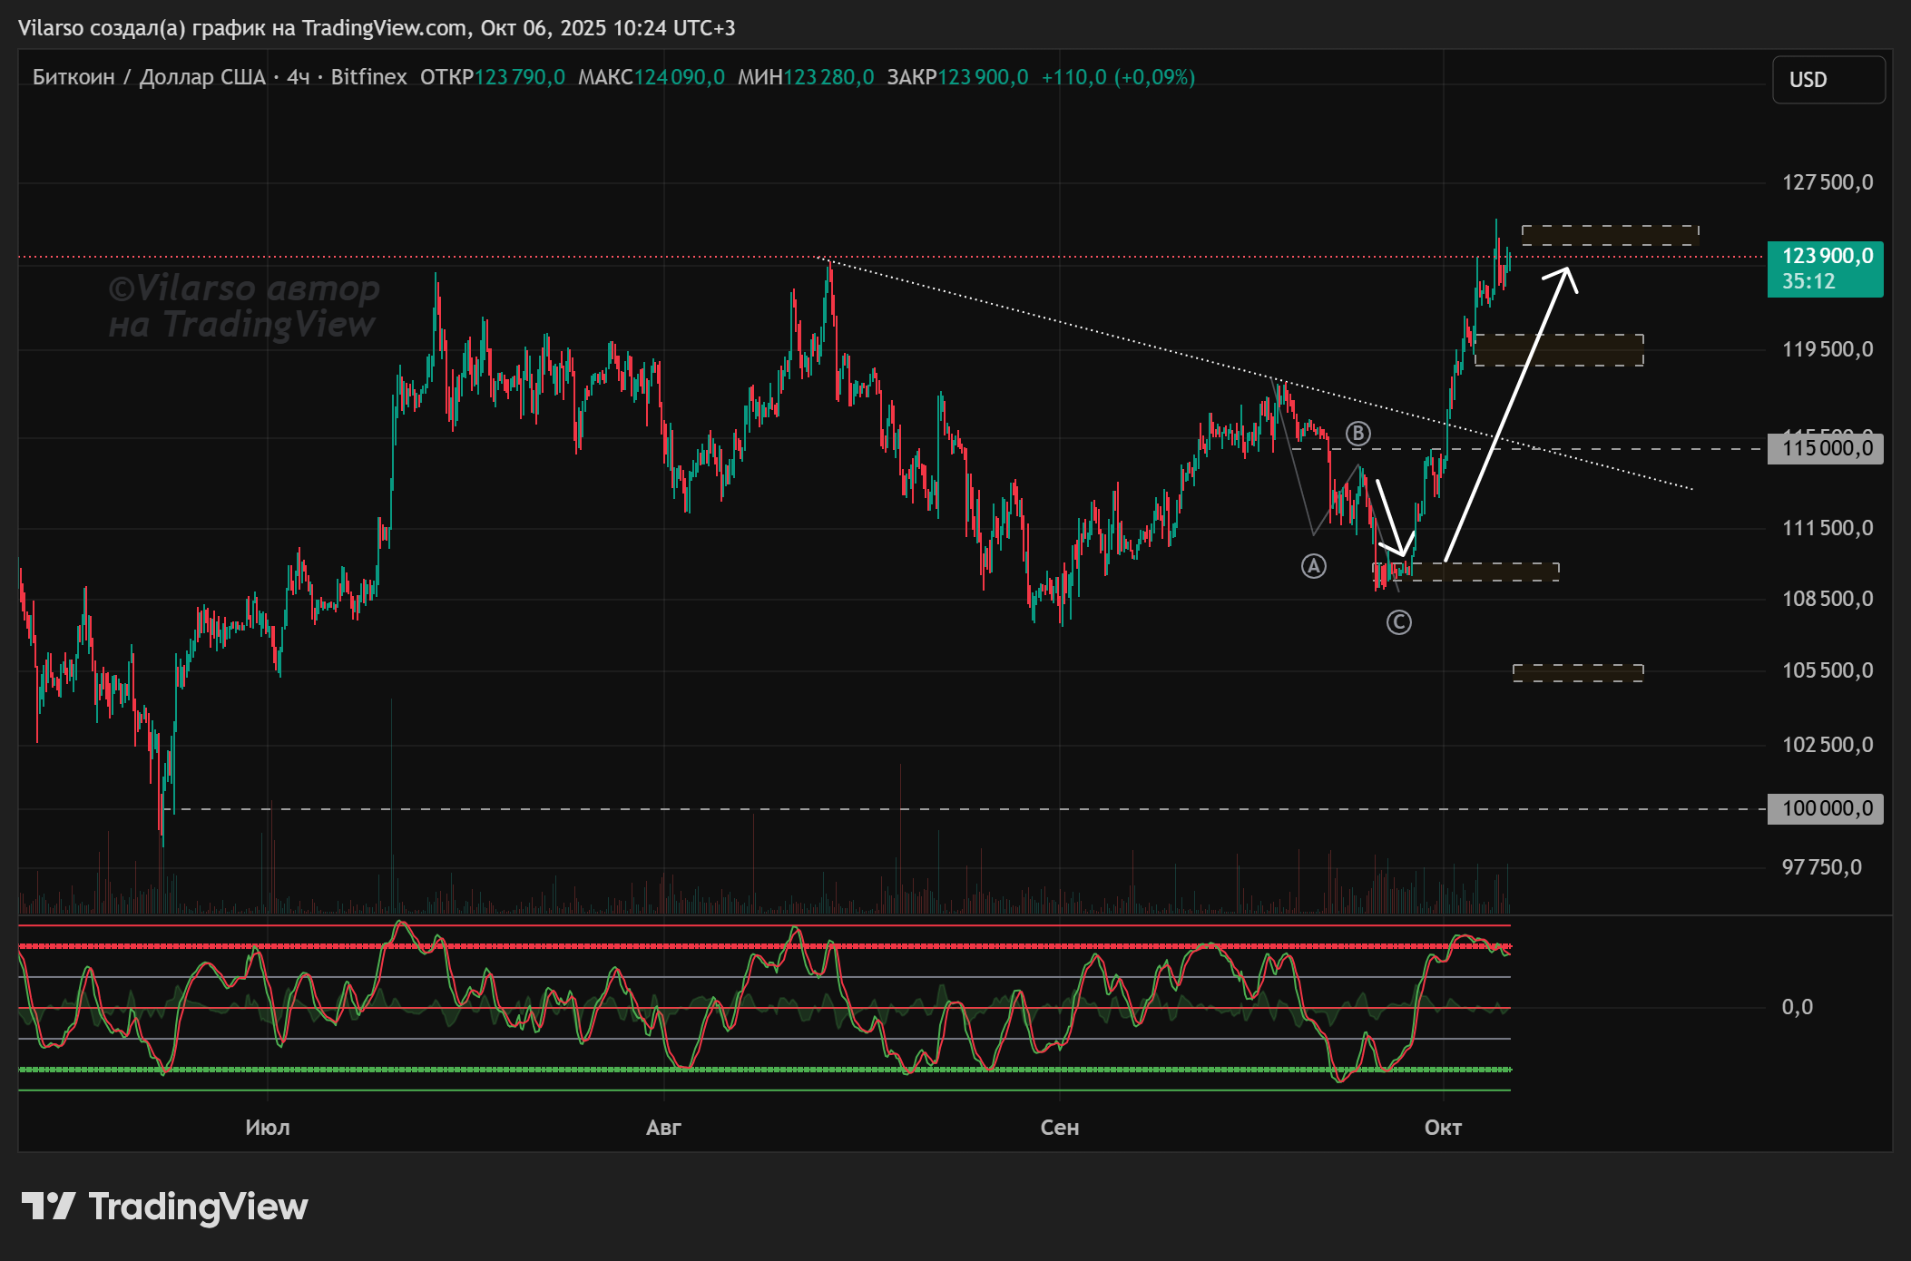Click circled wave label C

(1398, 622)
